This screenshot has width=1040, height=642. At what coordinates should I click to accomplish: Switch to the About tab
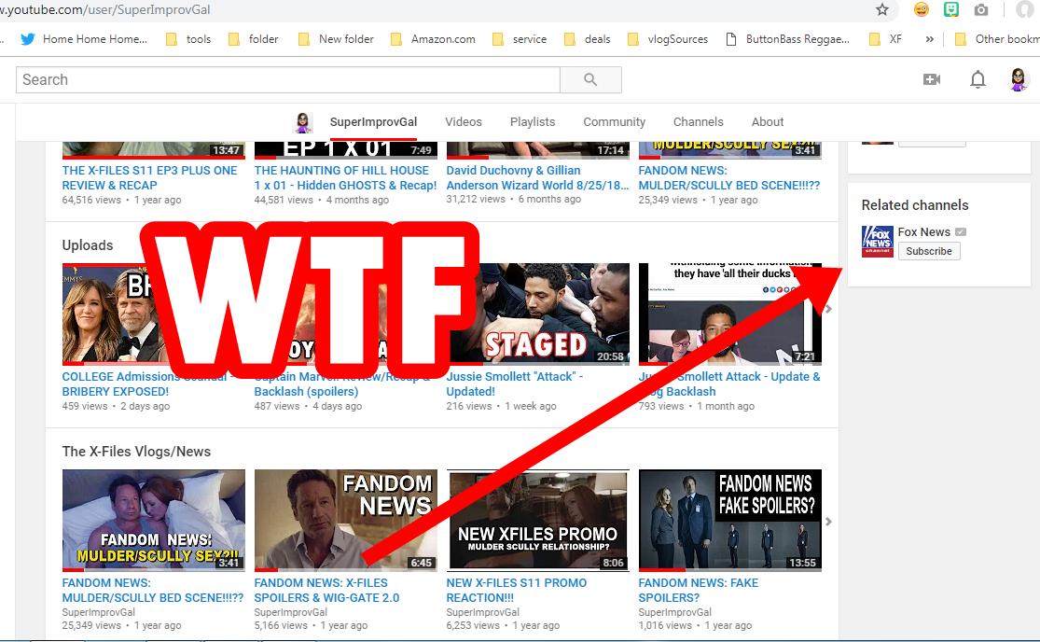coord(768,122)
